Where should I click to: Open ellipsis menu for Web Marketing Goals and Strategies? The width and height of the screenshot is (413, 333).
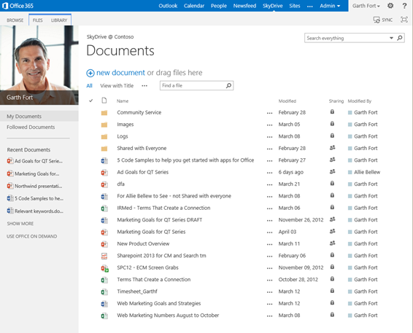coord(269,304)
